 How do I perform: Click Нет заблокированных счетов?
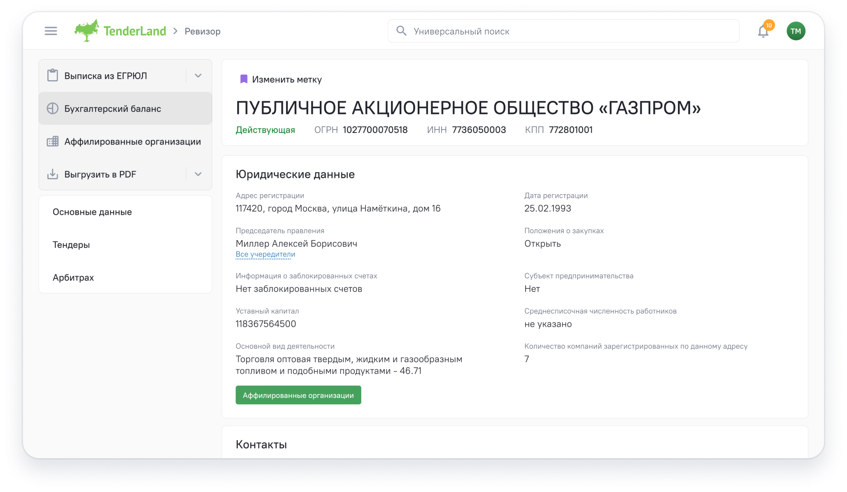click(299, 289)
